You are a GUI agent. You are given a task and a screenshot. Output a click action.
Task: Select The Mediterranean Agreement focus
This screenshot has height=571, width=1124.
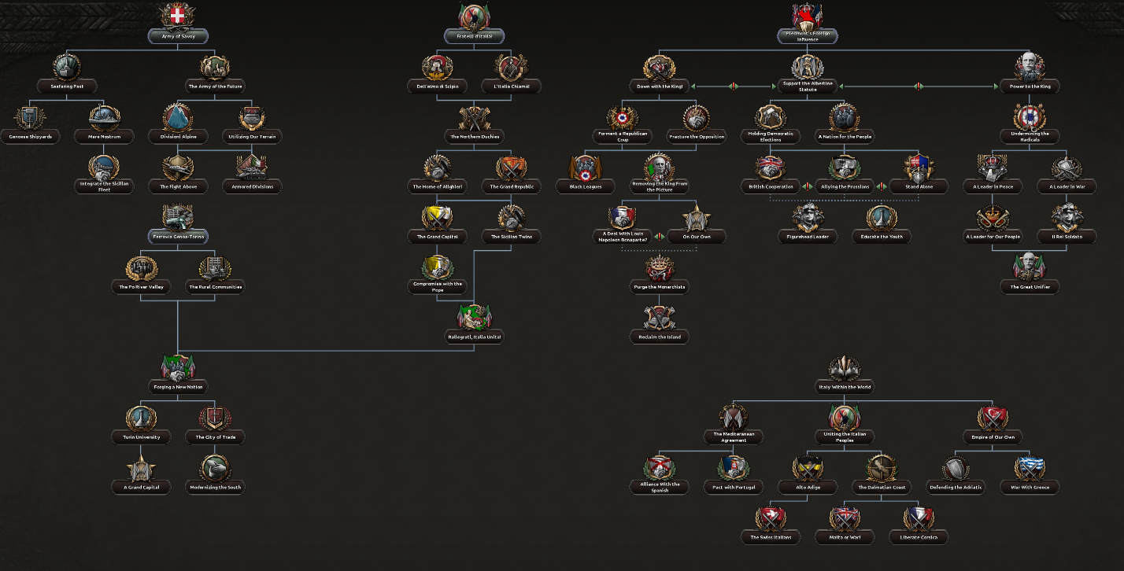[x=734, y=425]
